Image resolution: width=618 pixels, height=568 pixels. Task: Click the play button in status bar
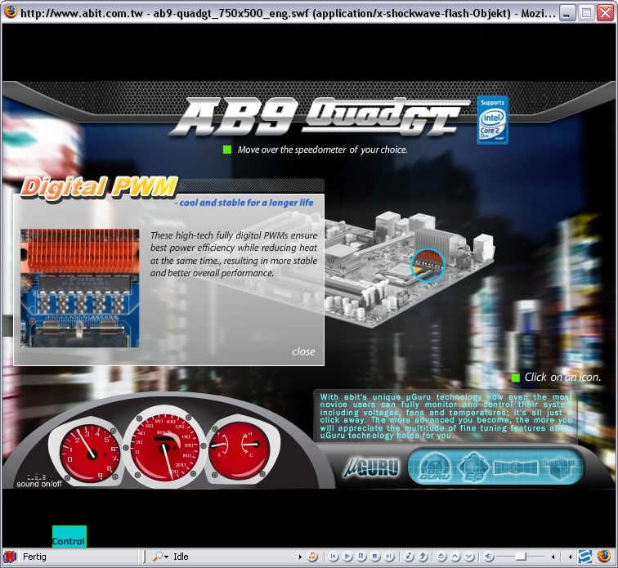pyautogui.click(x=347, y=557)
